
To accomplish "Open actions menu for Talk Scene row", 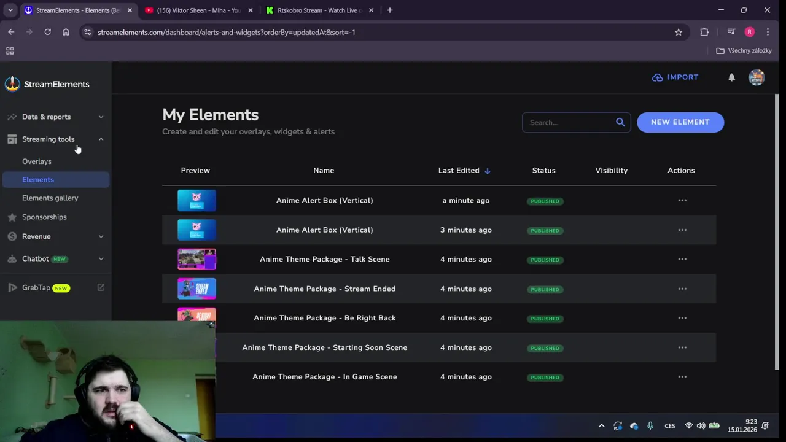I will pyautogui.click(x=682, y=259).
